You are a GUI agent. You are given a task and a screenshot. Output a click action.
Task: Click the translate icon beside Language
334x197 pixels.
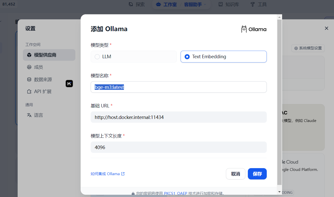tap(29, 115)
